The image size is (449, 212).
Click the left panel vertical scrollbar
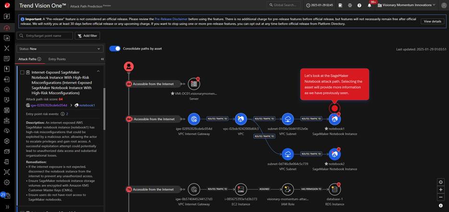pyautogui.click(x=105, y=109)
